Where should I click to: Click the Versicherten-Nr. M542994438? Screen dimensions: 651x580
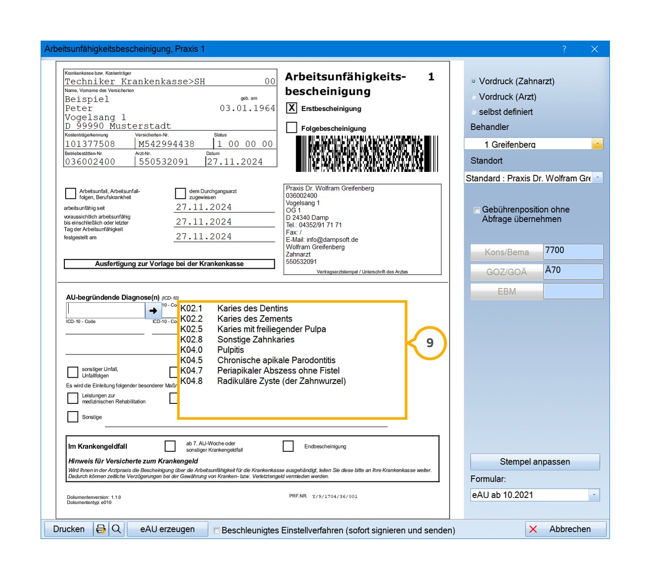click(x=166, y=144)
